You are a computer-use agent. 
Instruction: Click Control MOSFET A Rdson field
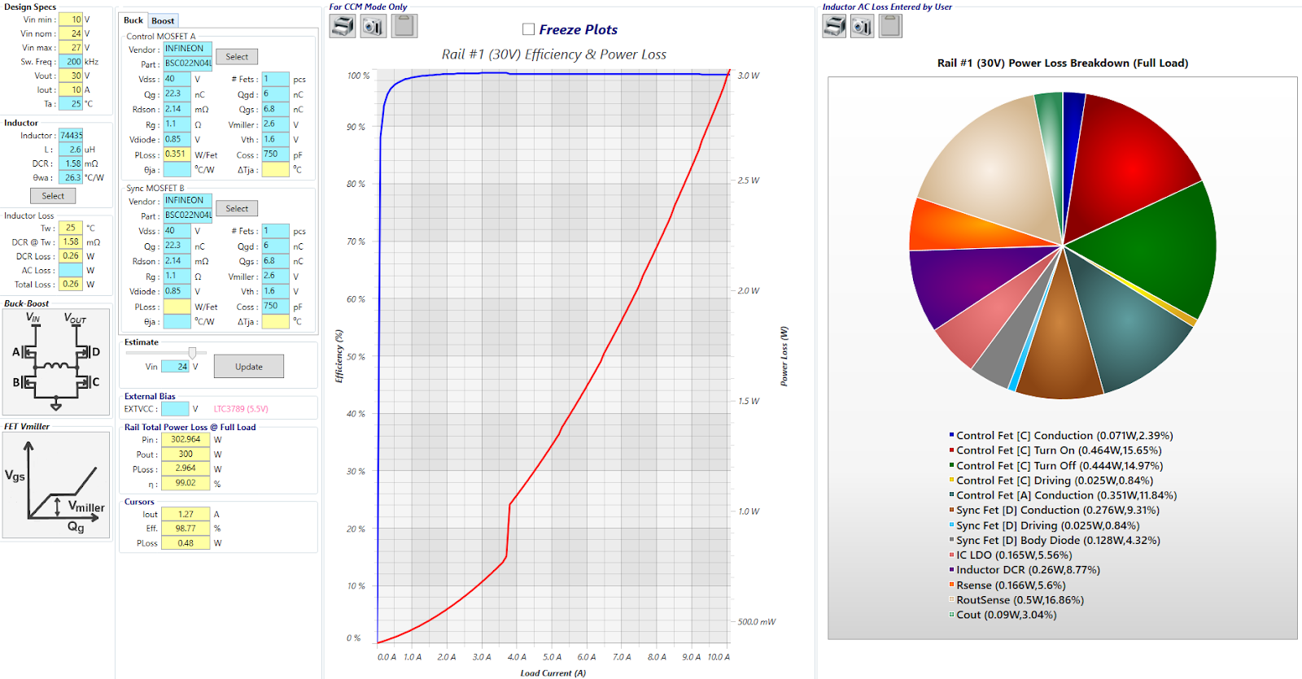177,109
